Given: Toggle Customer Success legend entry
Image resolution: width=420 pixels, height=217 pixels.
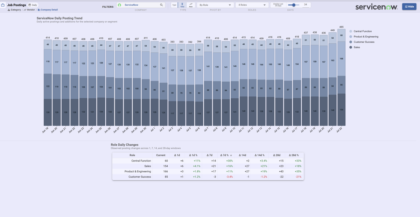Looking at the screenshot, I should (362, 42).
